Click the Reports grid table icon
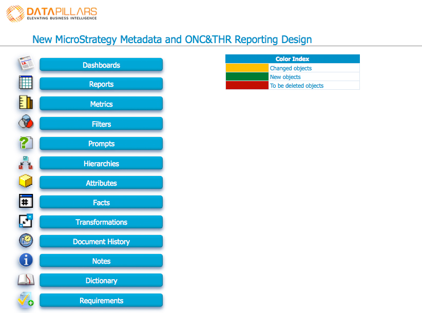Viewport: 422px width, 313px height. click(x=26, y=82)
